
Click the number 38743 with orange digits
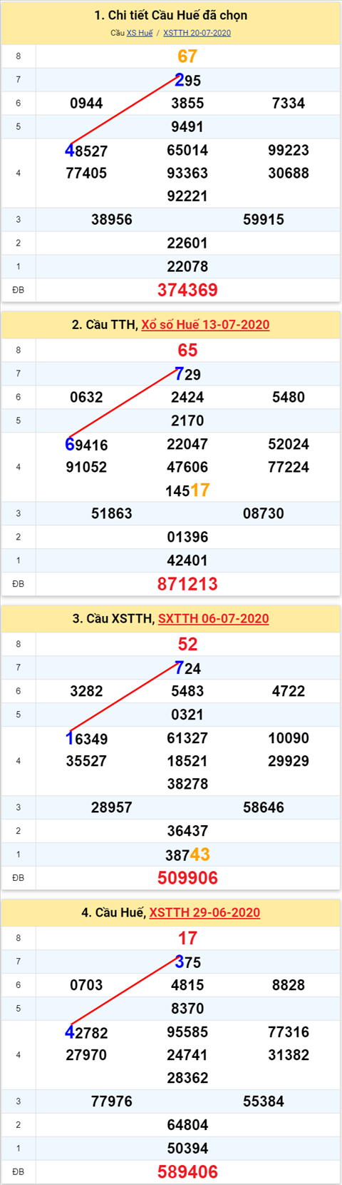187,854
